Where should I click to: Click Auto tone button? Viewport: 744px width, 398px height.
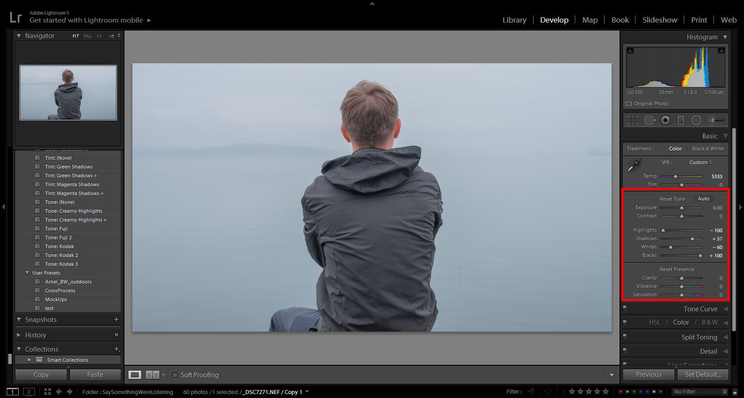(704, 199)
